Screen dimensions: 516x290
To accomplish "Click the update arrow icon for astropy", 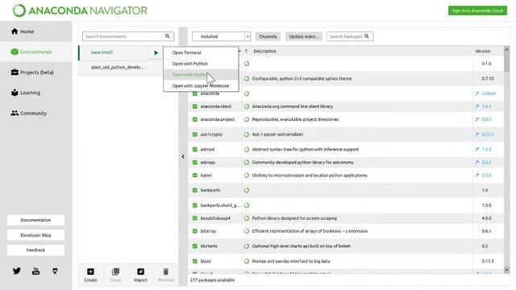I will pyautogui.click(x=476, y=163).
